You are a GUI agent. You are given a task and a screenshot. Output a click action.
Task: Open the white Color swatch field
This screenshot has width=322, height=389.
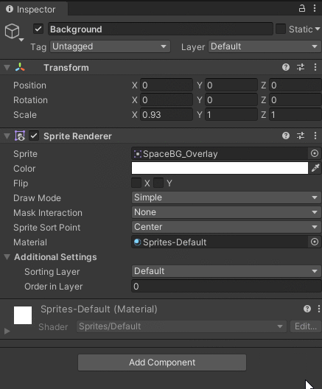(220, 168)
